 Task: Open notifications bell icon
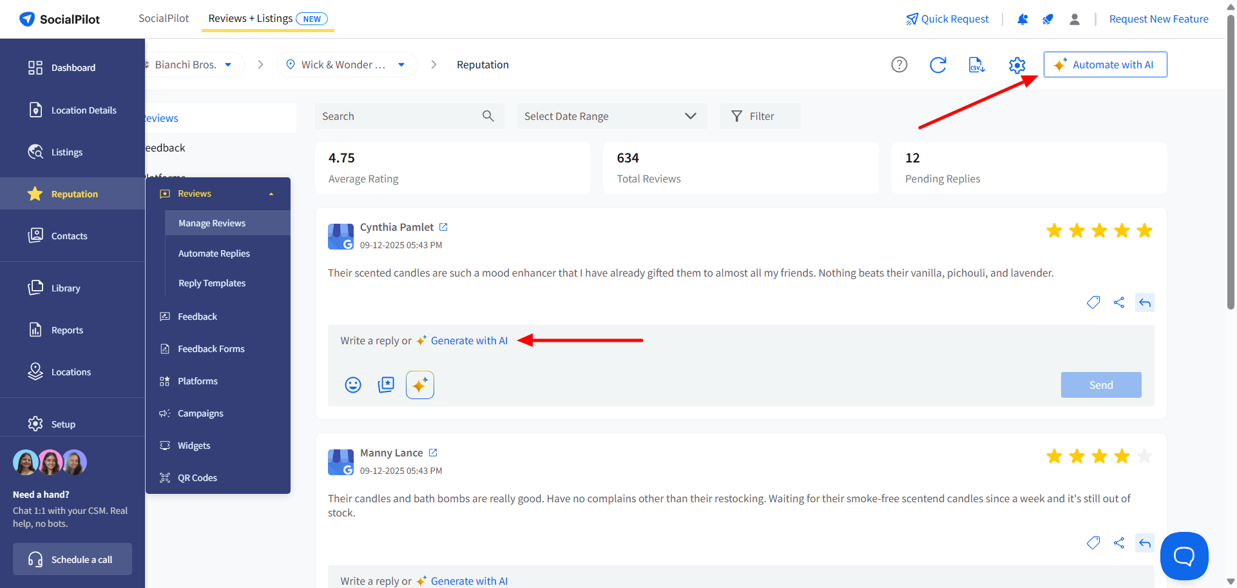tap(1022, 19)
